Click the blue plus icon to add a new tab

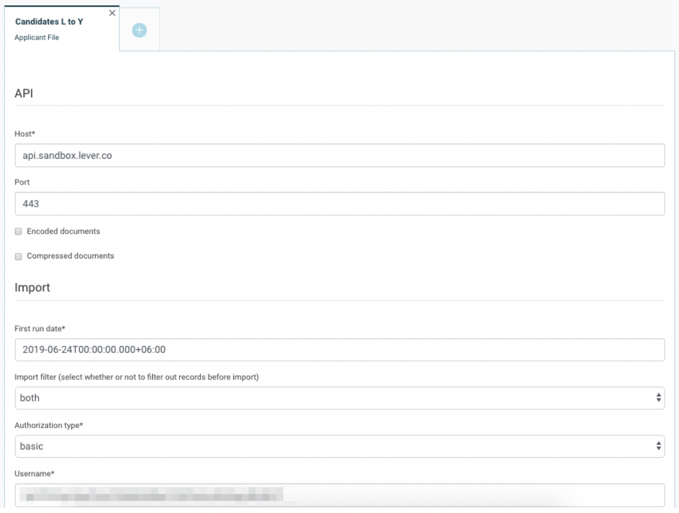coord(139,27)
